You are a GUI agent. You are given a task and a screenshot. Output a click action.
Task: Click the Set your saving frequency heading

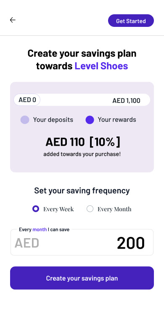pos(82,191)
